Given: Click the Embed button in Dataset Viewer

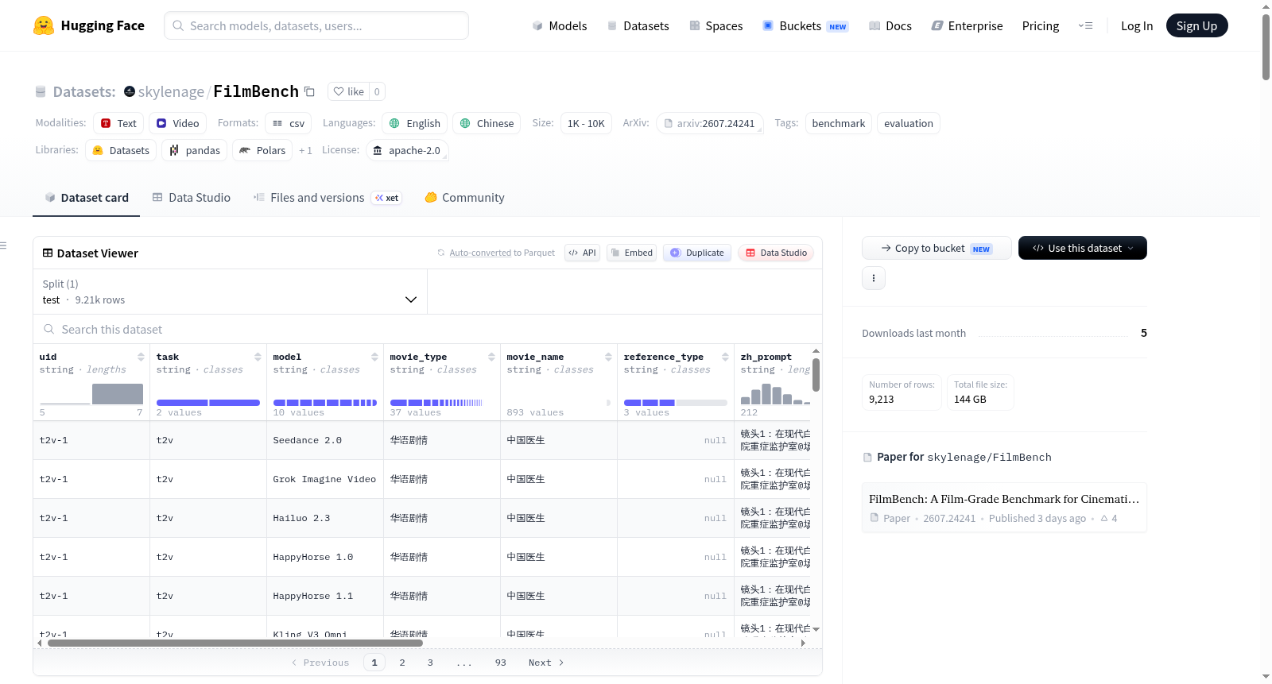Looking at the screenshot, I should coord(631,253).
